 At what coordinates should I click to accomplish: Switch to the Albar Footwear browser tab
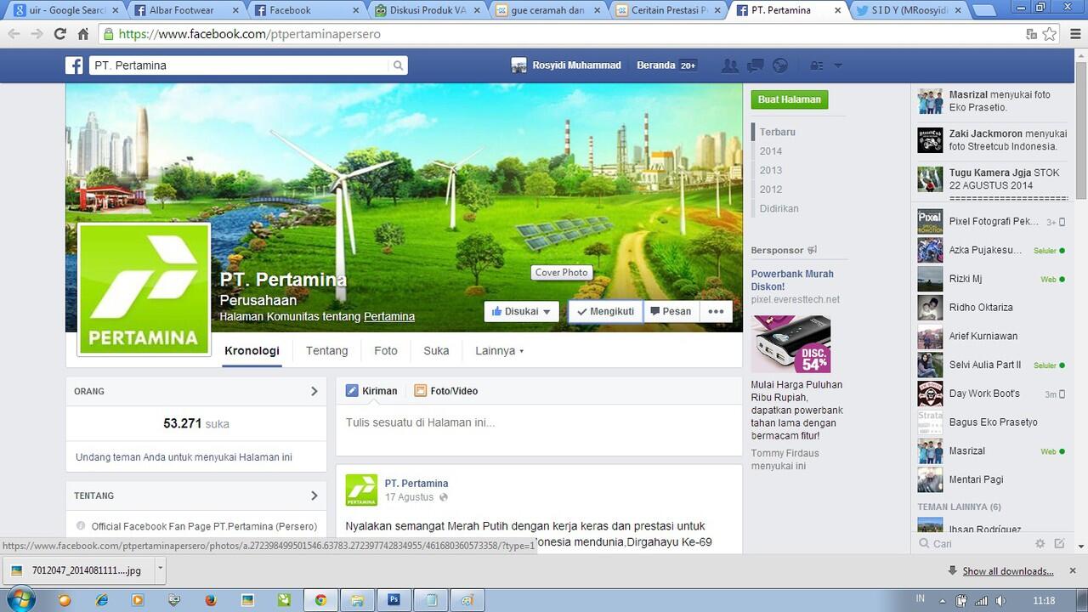(x=184, y=10)
